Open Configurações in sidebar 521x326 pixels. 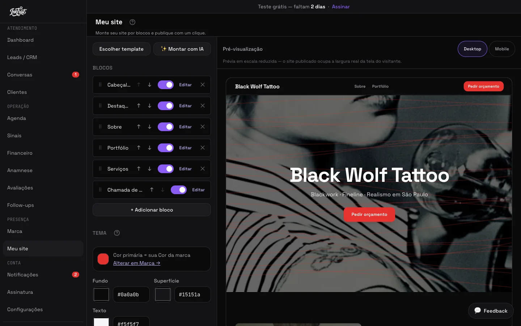coord(43,309)
